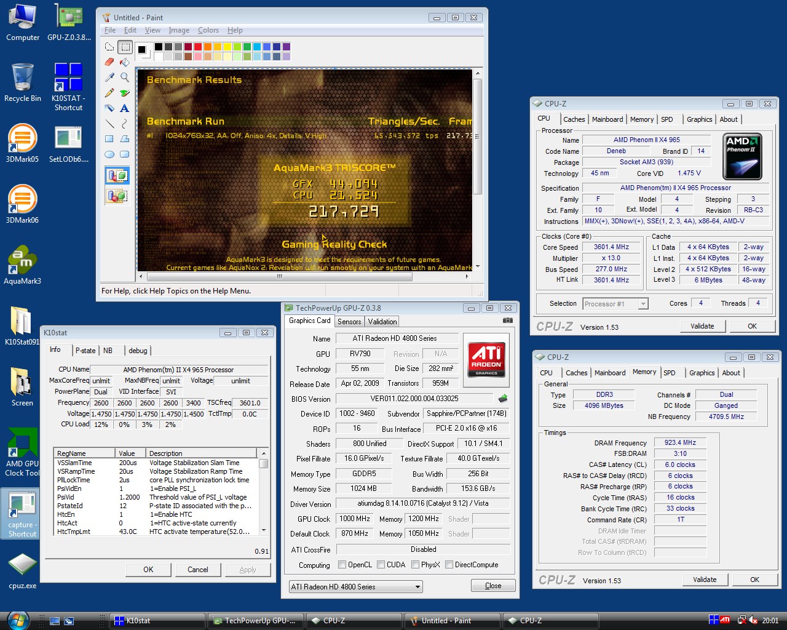This screenshot has height=630, width=787.
Task: Open the AquaMark3 desktop icon
Action: point(23,266)
